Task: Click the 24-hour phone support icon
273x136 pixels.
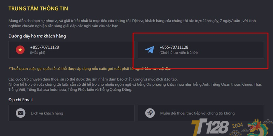Action: (x=150, y=113)
